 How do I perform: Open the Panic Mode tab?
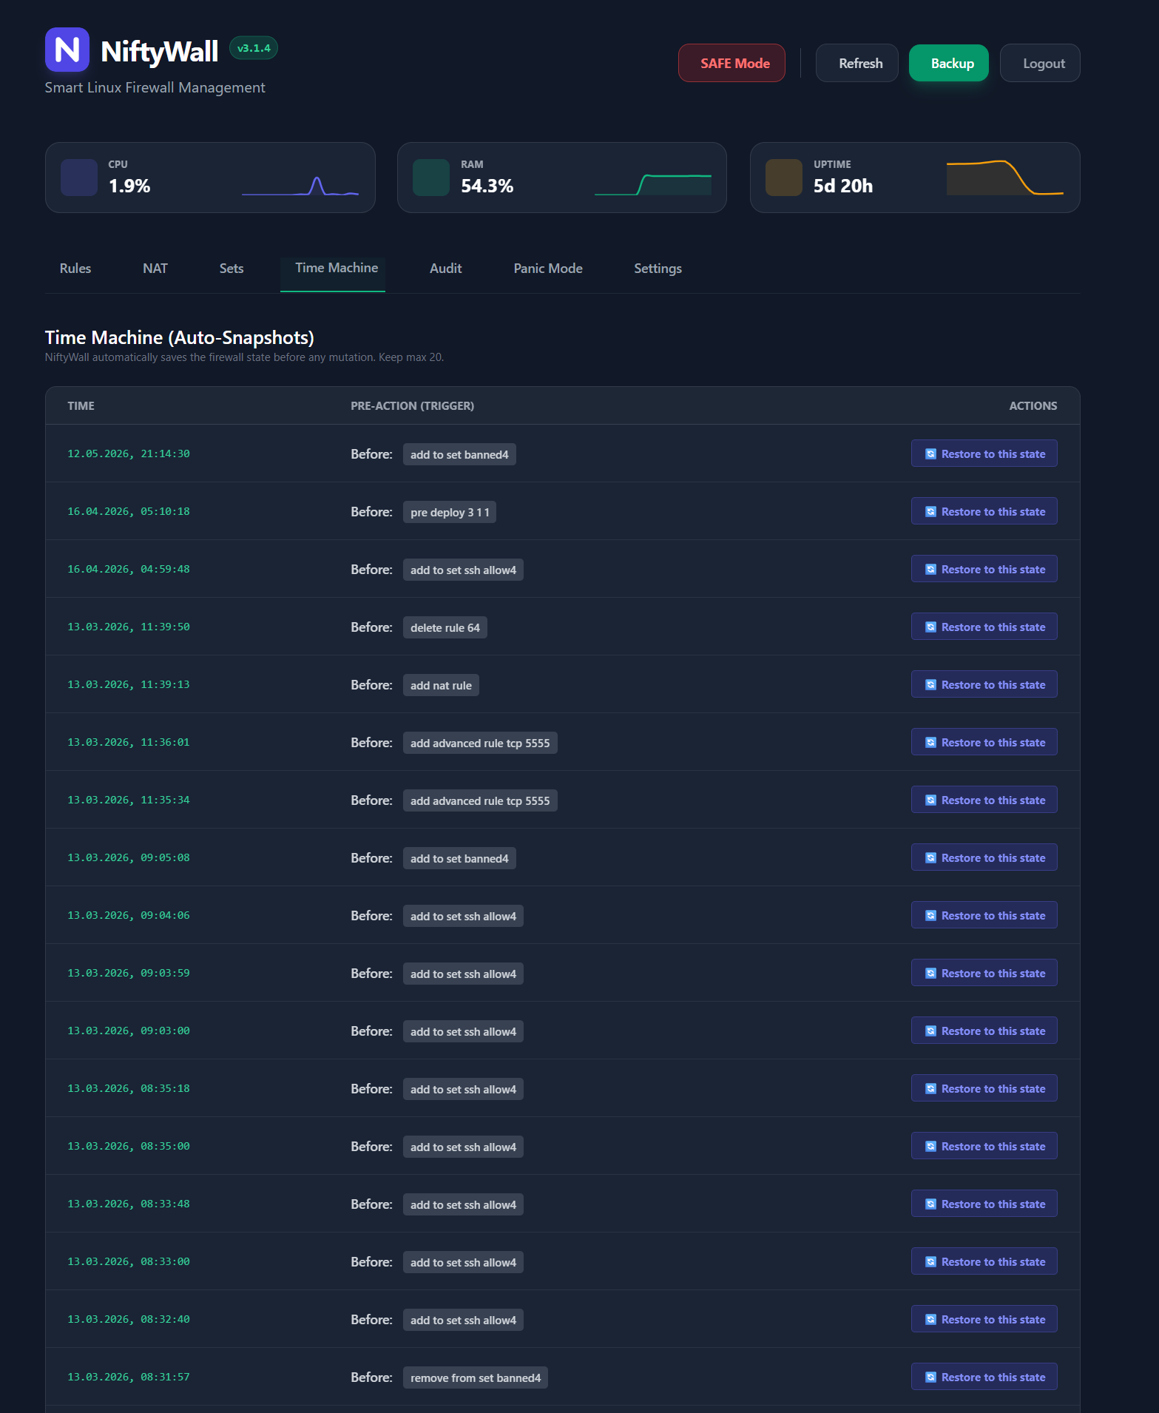point(548,269)
